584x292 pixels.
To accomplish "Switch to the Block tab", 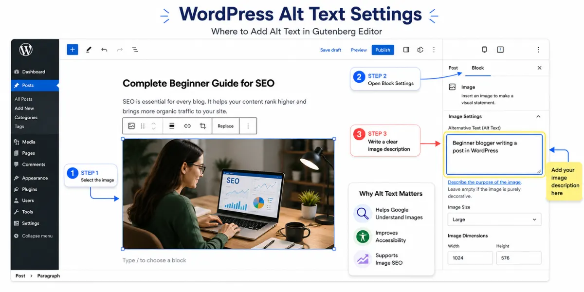I will (x=478, y=68).
